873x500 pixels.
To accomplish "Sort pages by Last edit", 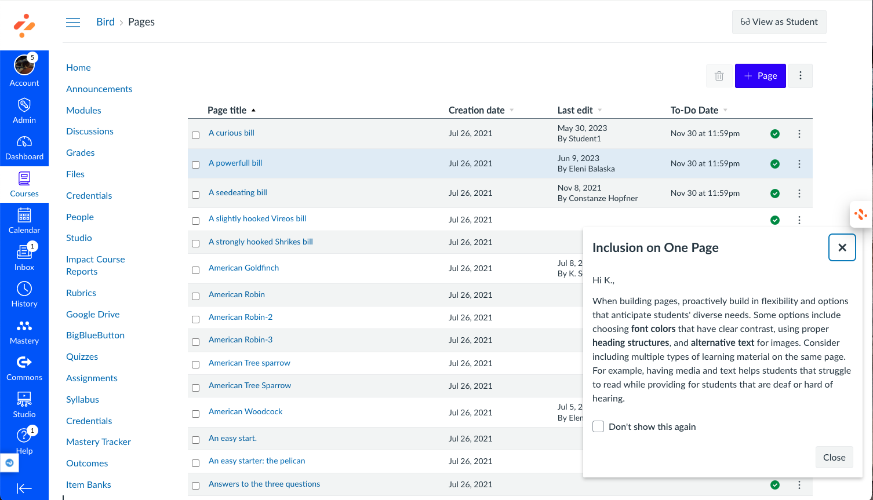I will click(580, 110).
